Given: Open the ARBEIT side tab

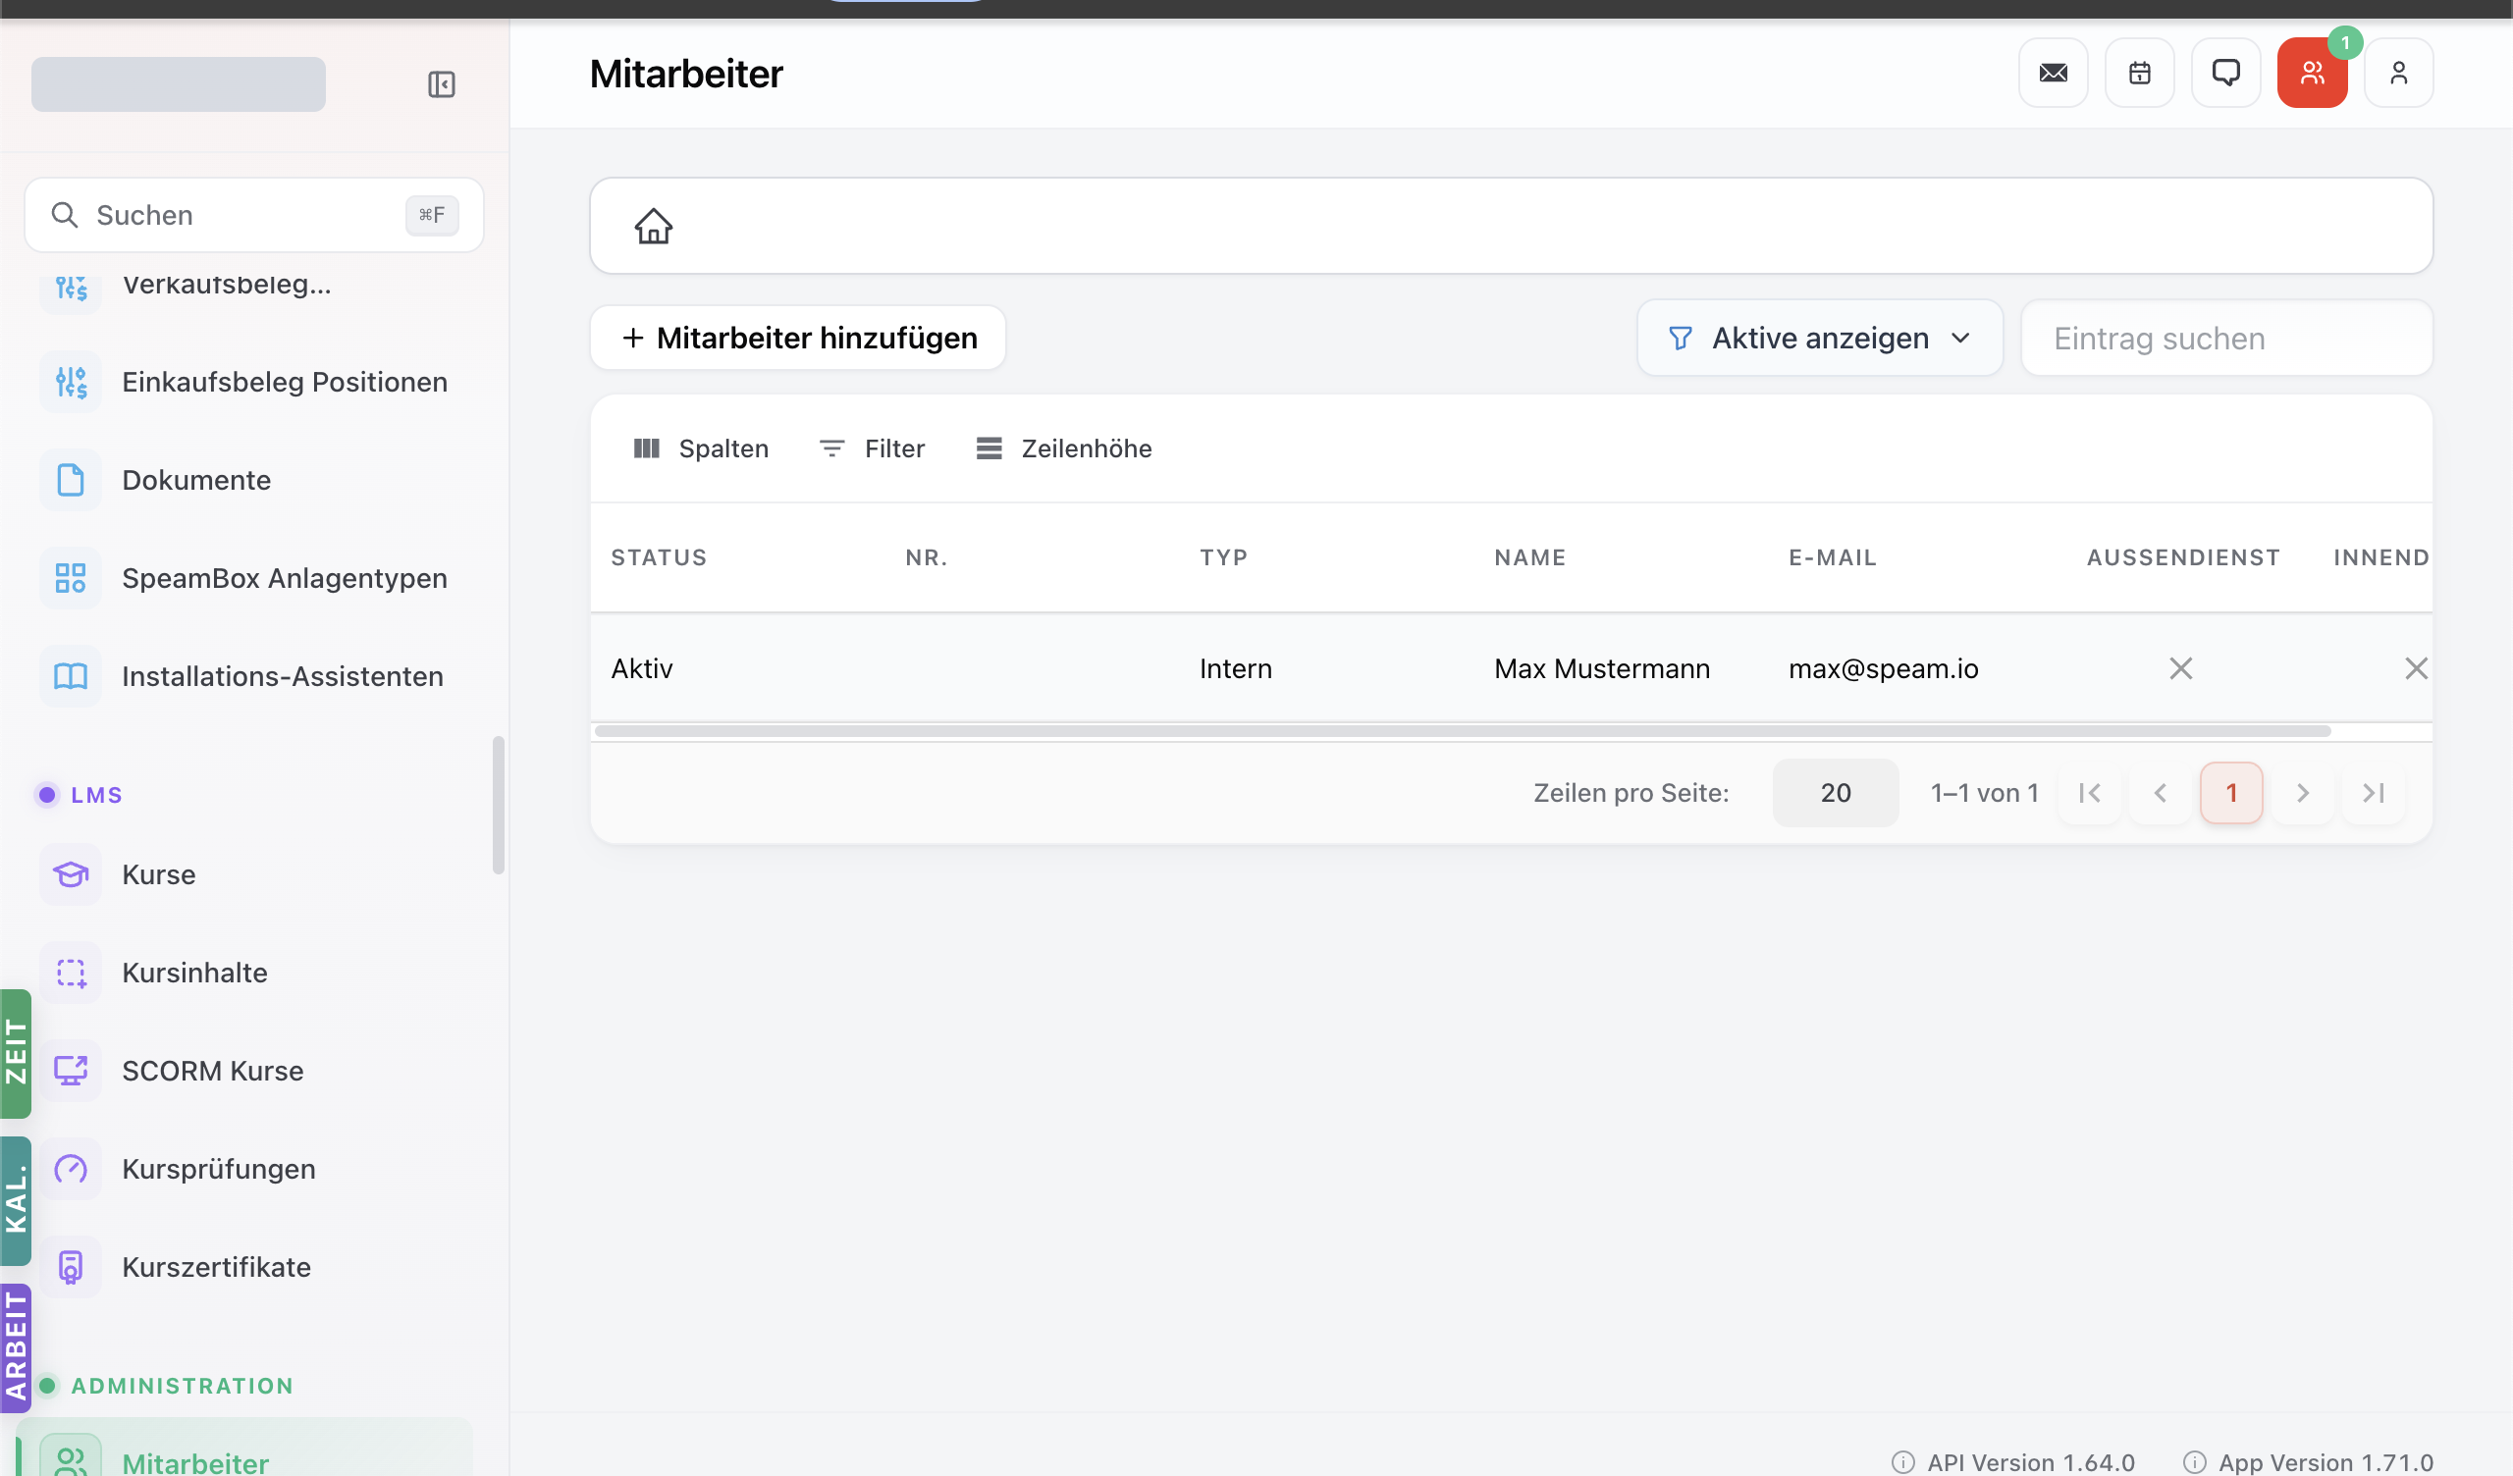Looking at the screenshot, I should [16, 1348].
